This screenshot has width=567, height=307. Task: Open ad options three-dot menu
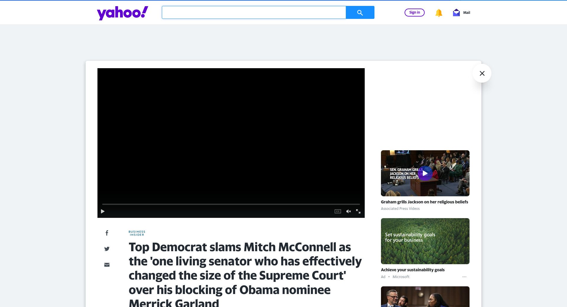(x=464, y=277)
